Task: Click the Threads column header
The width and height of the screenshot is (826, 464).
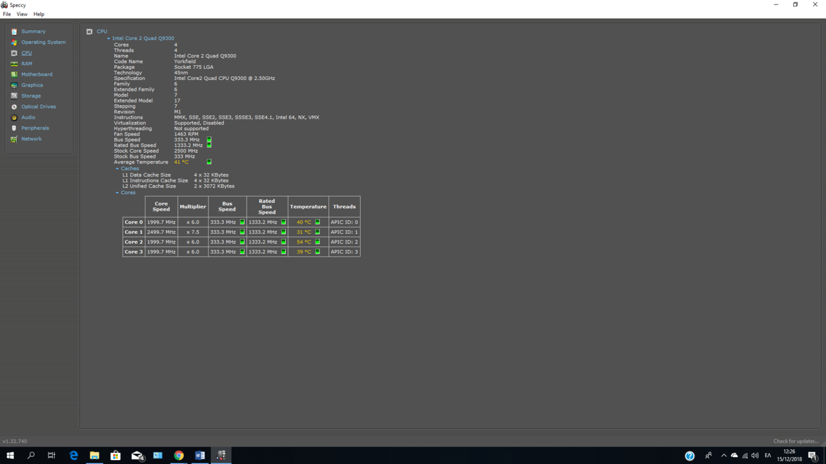Action: tap(345, 206)
